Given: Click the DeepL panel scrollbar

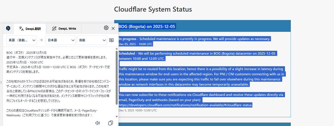Looking at the screenshot, I should click(x=117, y=78).
